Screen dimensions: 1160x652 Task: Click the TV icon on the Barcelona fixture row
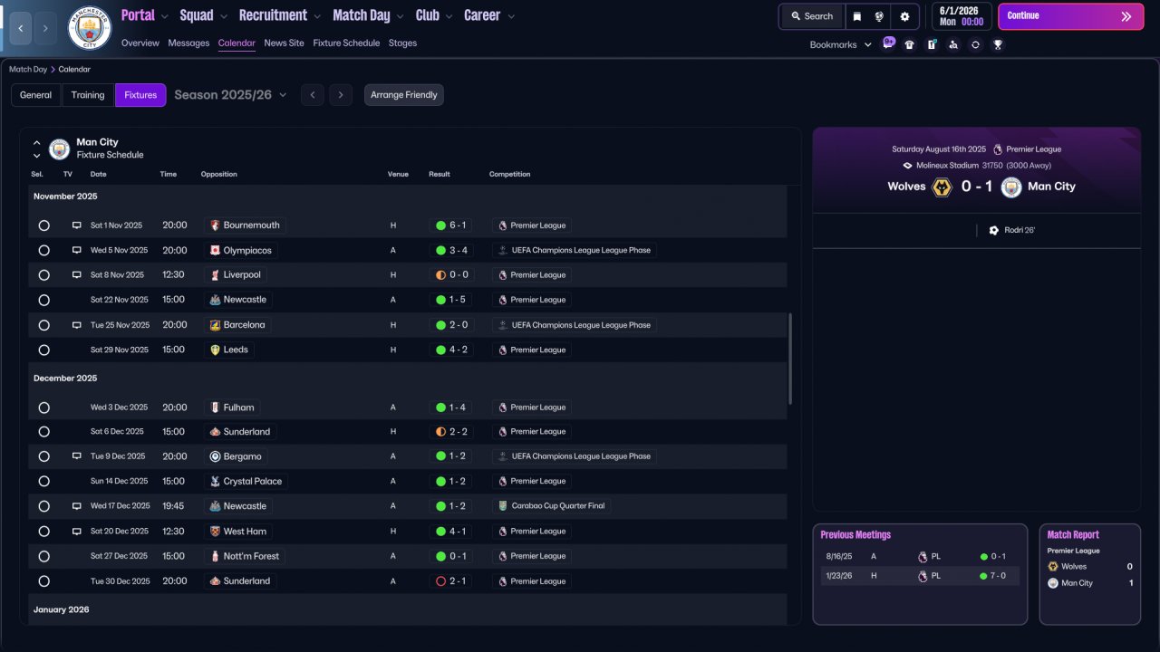77,325
